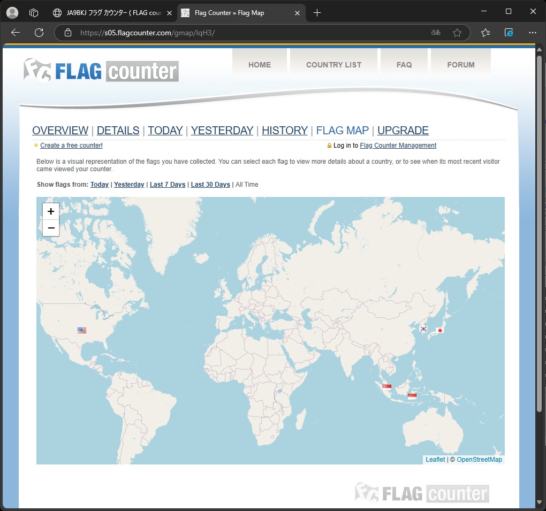Click the Singapore flag marker

click(x=387, y=386)
